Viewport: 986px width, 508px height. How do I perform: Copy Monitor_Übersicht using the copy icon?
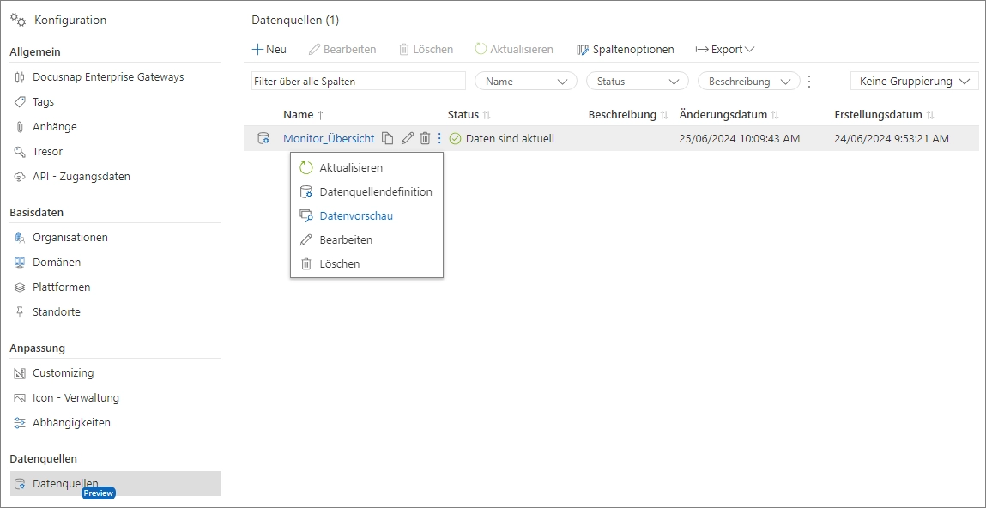(x=390, y=137)
